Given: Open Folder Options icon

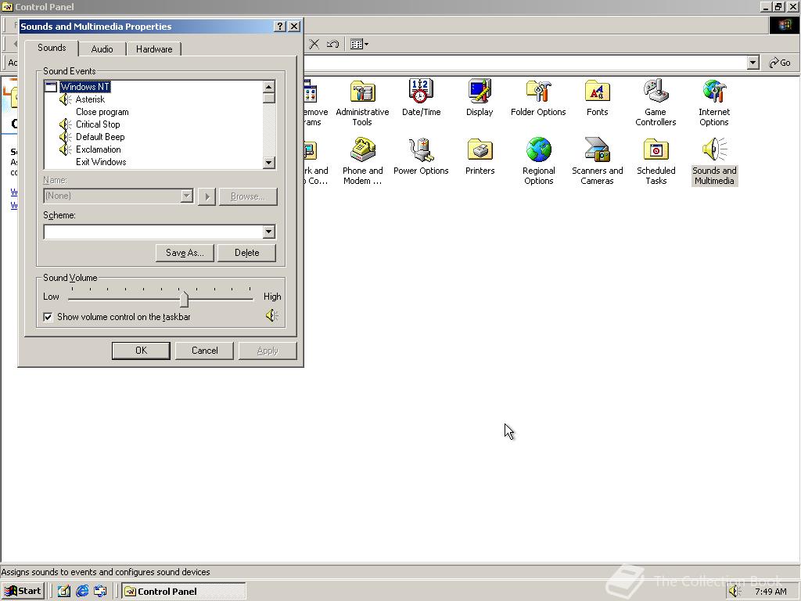Looking at the screenshot, I should point(538,98).
